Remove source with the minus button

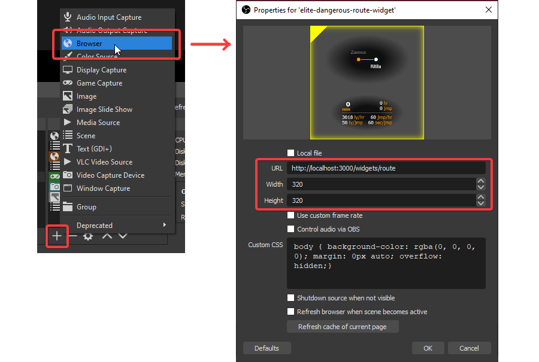coord(73,236)
